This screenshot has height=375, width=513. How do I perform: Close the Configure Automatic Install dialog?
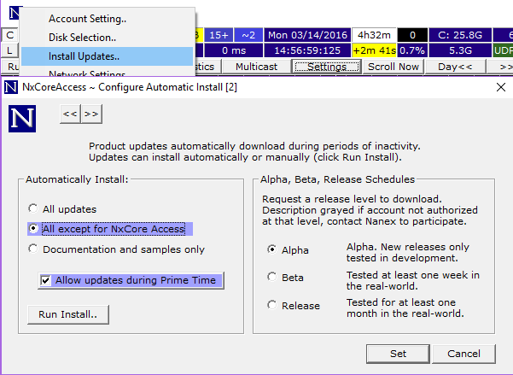tap(501, 87)
